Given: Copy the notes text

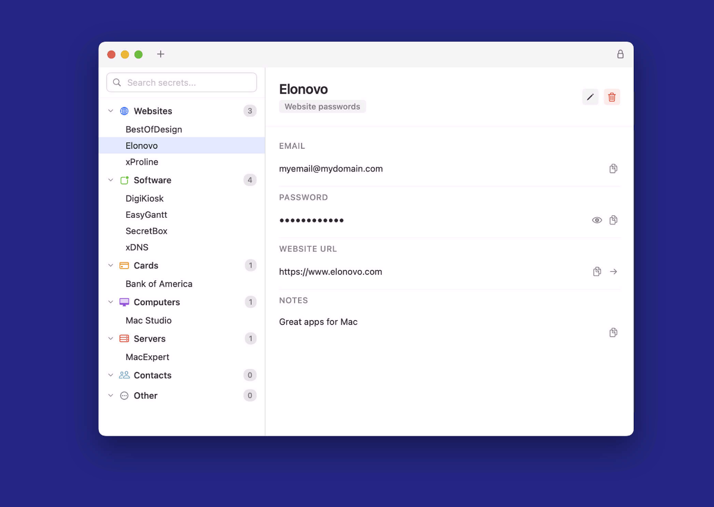Looking at the screenshot, I should point(613,333).
